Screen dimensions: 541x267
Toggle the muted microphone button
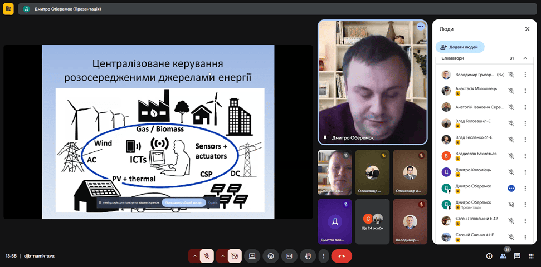click(x=207, y=256)
